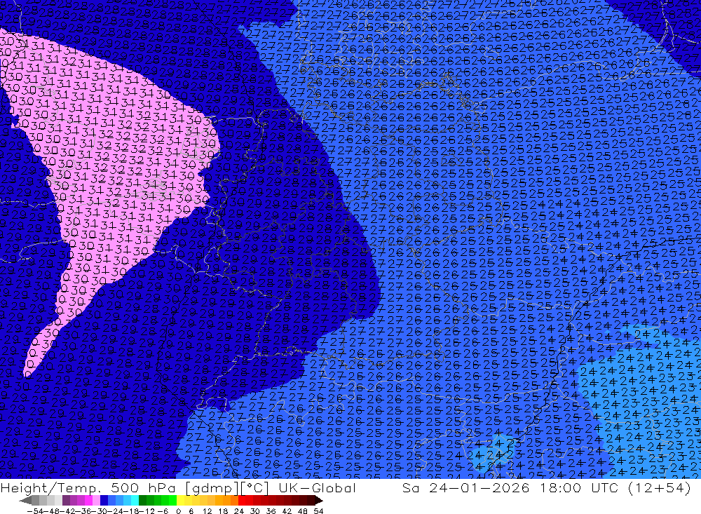
Task: Click the '18:00' time text
Action: click(x=561, y=487)
